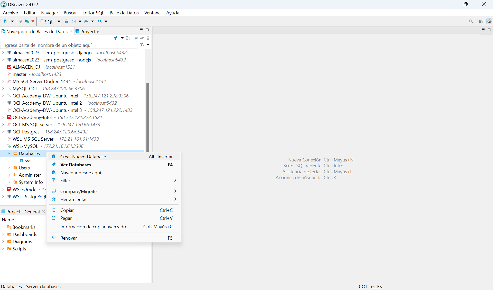Open the Ayuda menu
This screenshot has width=493, height=290.
(x=173, y=13)
